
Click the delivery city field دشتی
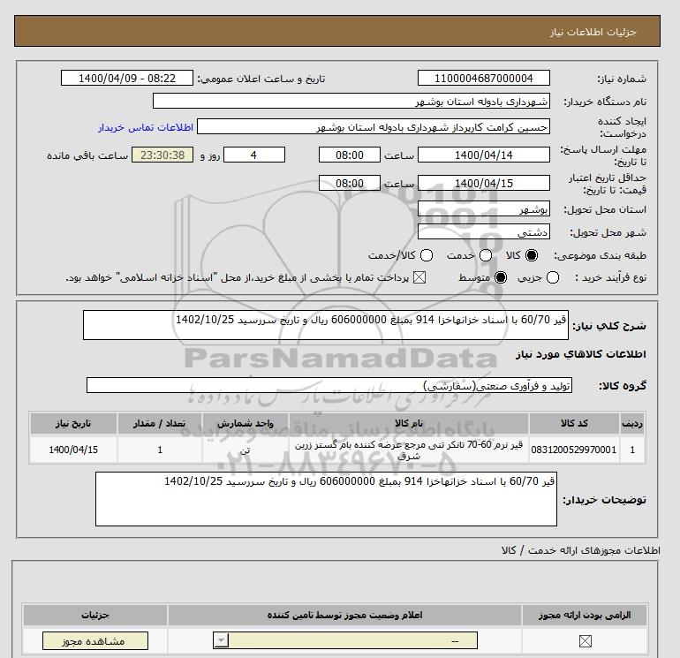coord(484,231)
